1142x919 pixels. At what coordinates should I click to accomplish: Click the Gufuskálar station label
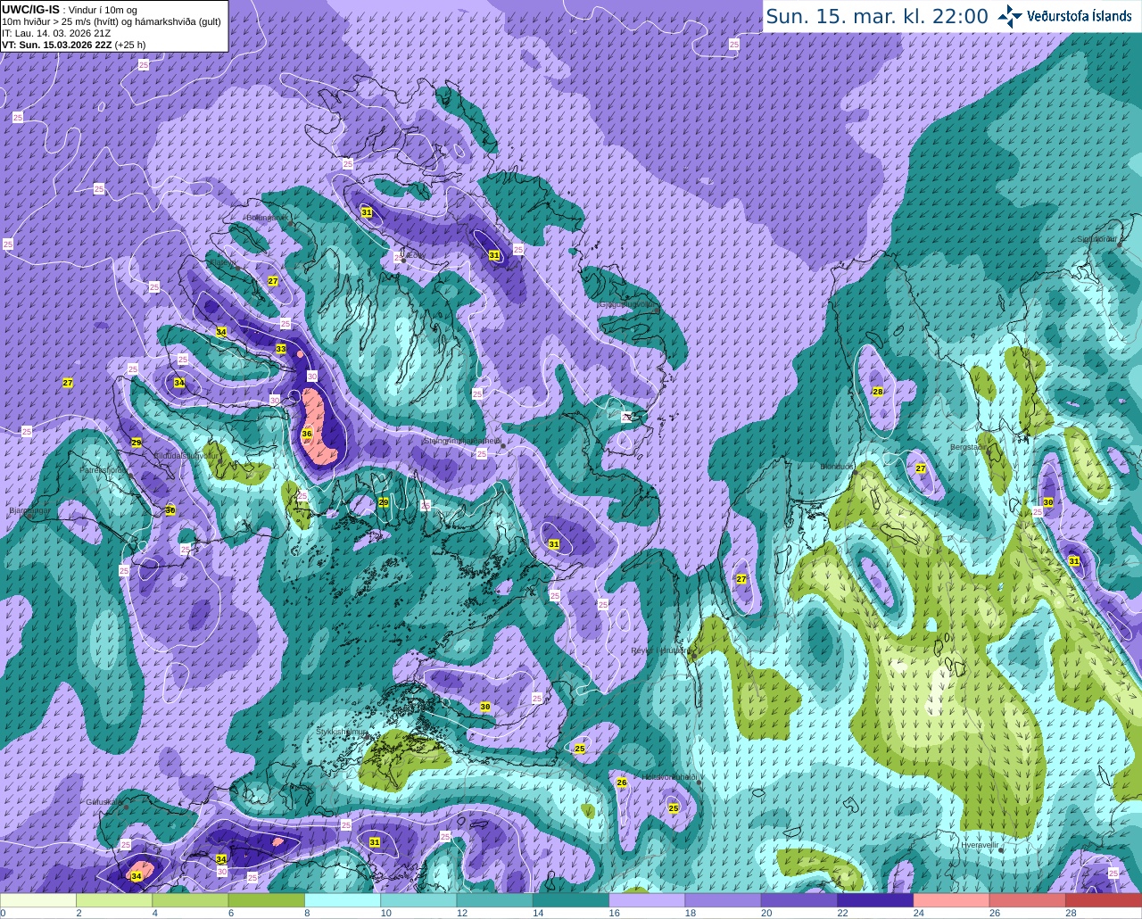coord(103,801)
